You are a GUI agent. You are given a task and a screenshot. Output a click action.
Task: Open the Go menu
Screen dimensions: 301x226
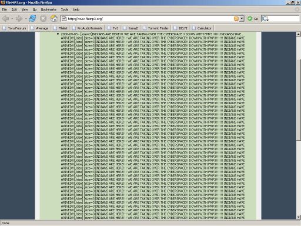(35, 9)
